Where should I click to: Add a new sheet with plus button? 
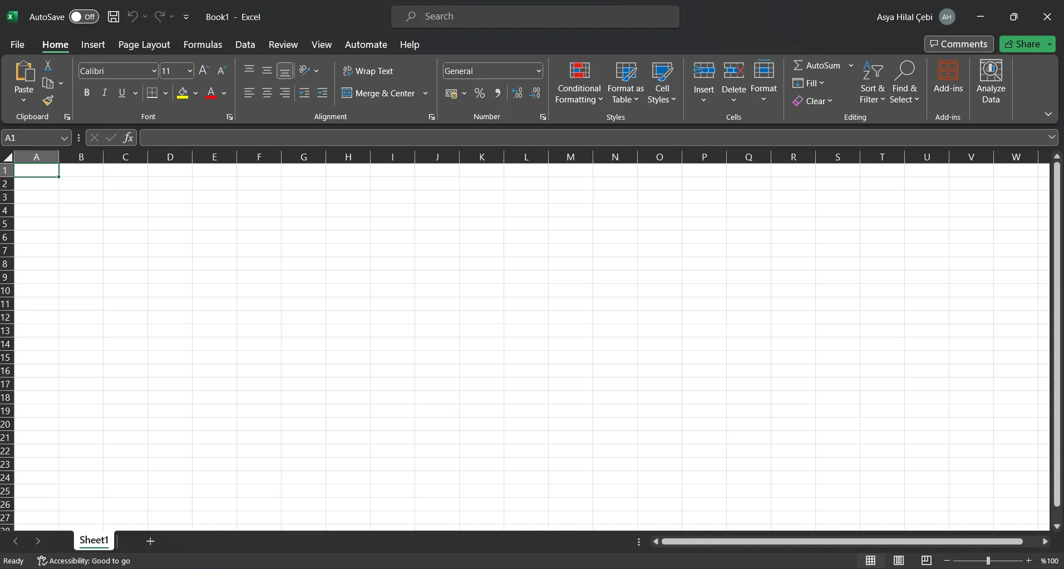[150, 541]
